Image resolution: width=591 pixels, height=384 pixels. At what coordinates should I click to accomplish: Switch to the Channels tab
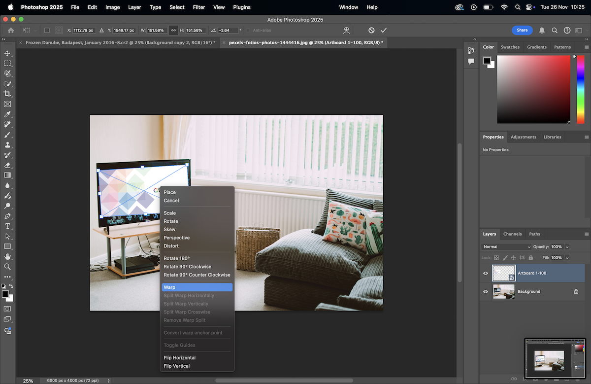512,234
